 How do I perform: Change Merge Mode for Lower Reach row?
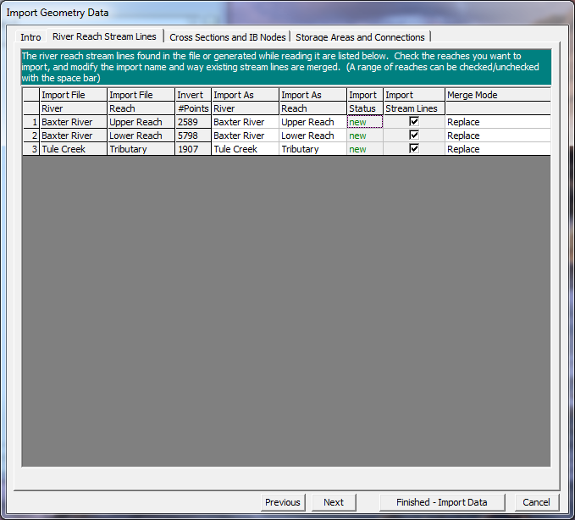(497, 136)
